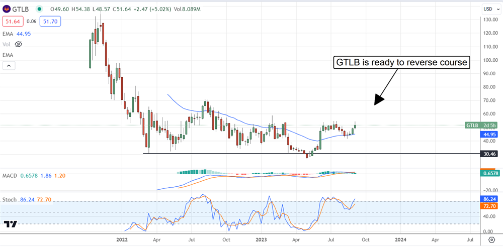Screen dimensions: 503x248
Task: Click the 130.00 price scale label
Action: tap(490, 20)
